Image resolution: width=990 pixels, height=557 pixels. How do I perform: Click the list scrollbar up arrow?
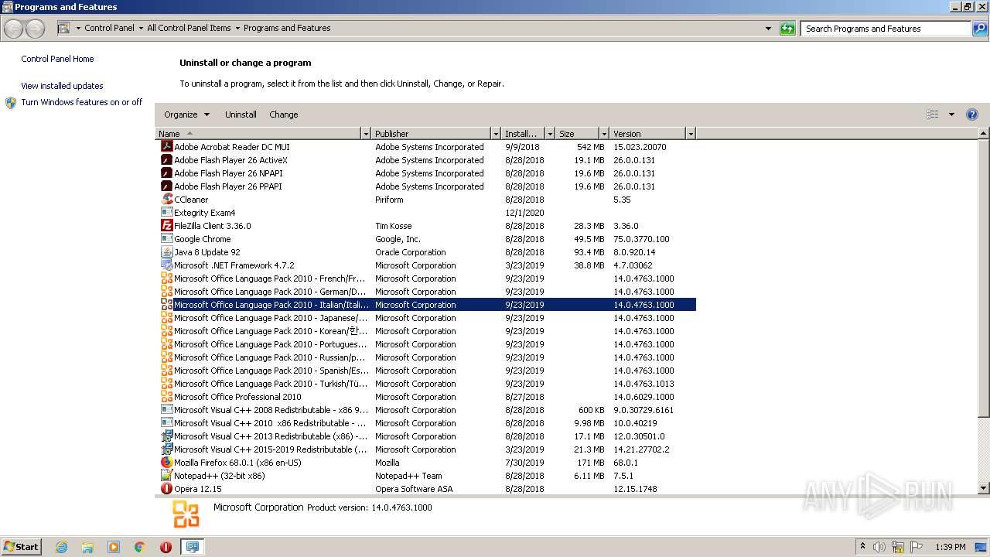point(984,134)
